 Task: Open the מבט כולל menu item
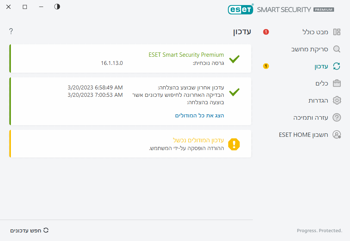coord(315,32)
